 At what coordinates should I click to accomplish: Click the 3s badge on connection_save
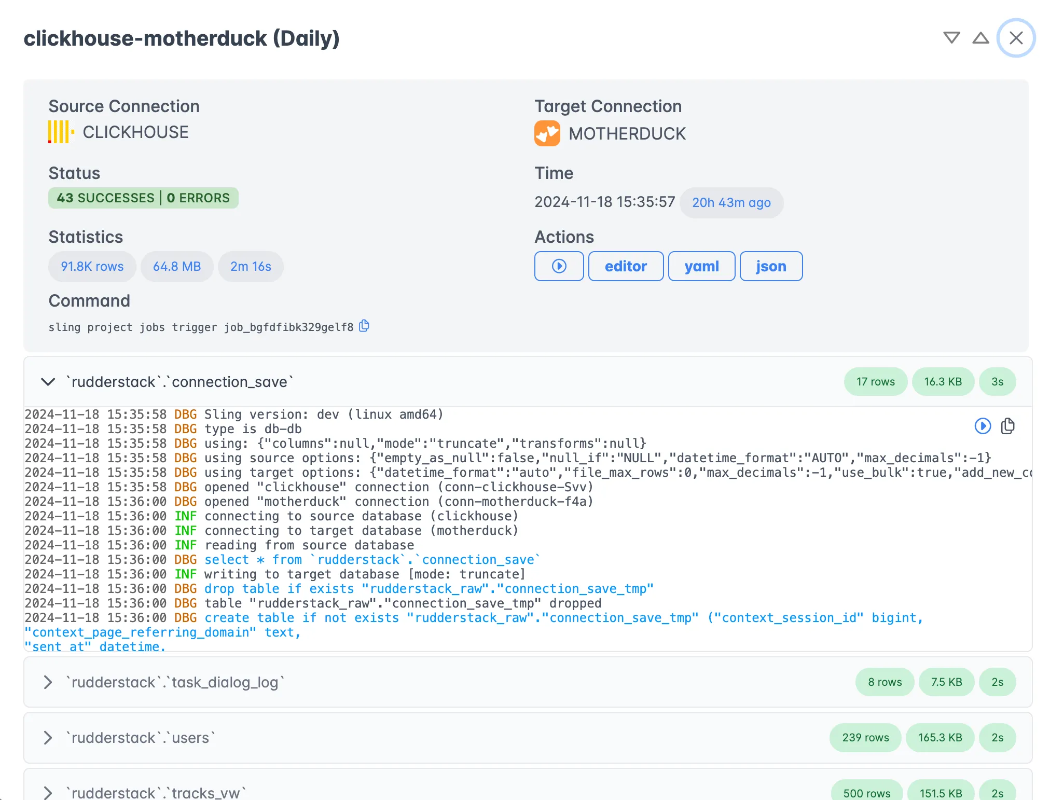click(x=997, y=382)
